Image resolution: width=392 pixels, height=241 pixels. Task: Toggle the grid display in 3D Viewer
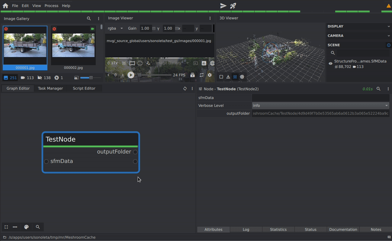(x=235, y=77)
